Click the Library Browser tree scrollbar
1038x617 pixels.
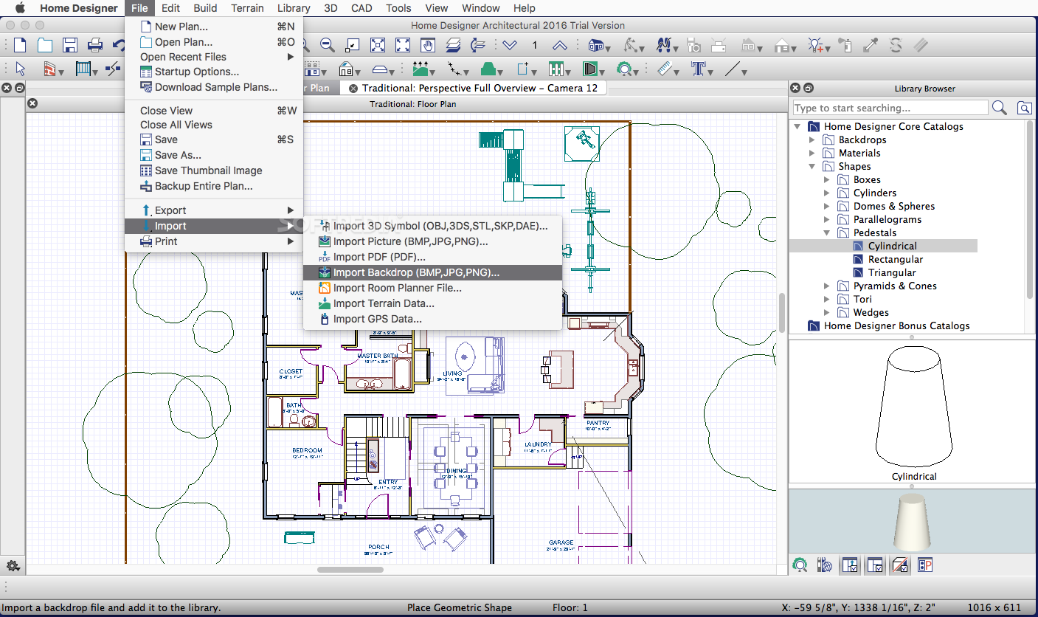click(x=1031, y=210)
